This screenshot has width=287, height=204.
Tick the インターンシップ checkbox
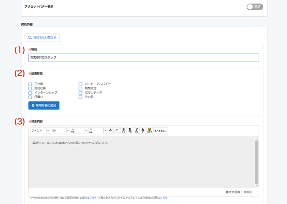click(x=30, y=93)
